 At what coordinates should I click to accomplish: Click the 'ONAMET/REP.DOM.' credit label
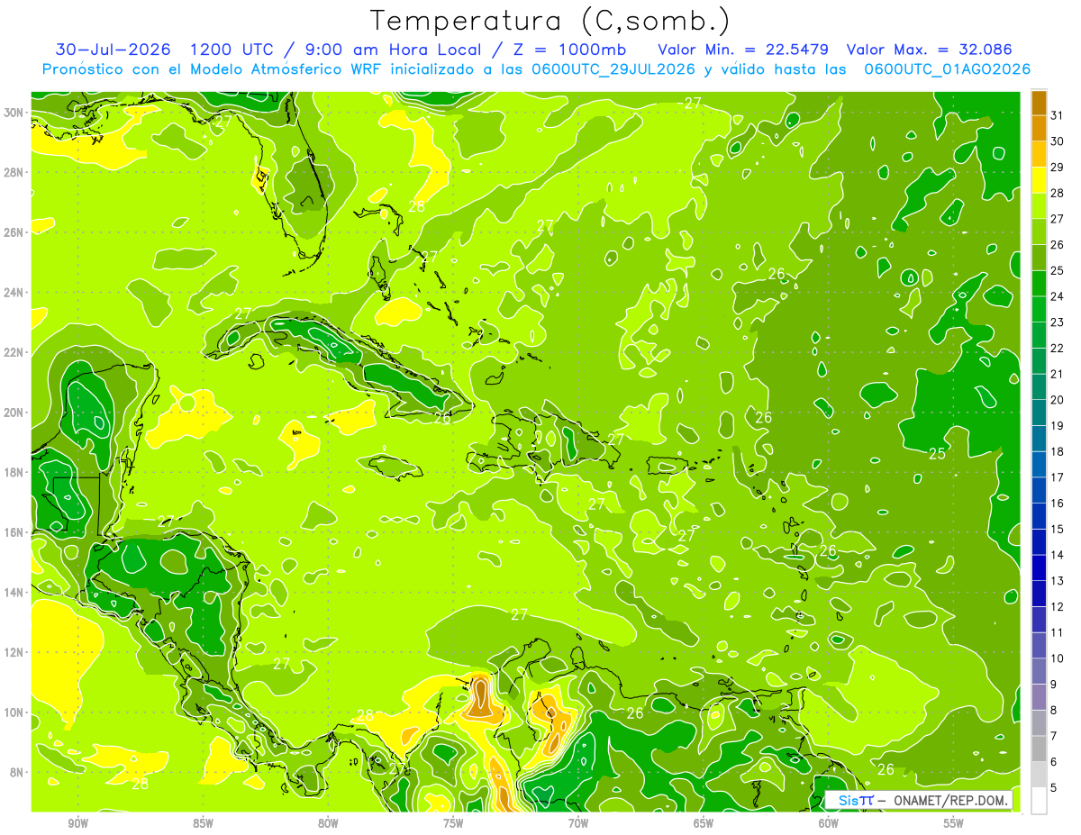click(x=949, y=800)
